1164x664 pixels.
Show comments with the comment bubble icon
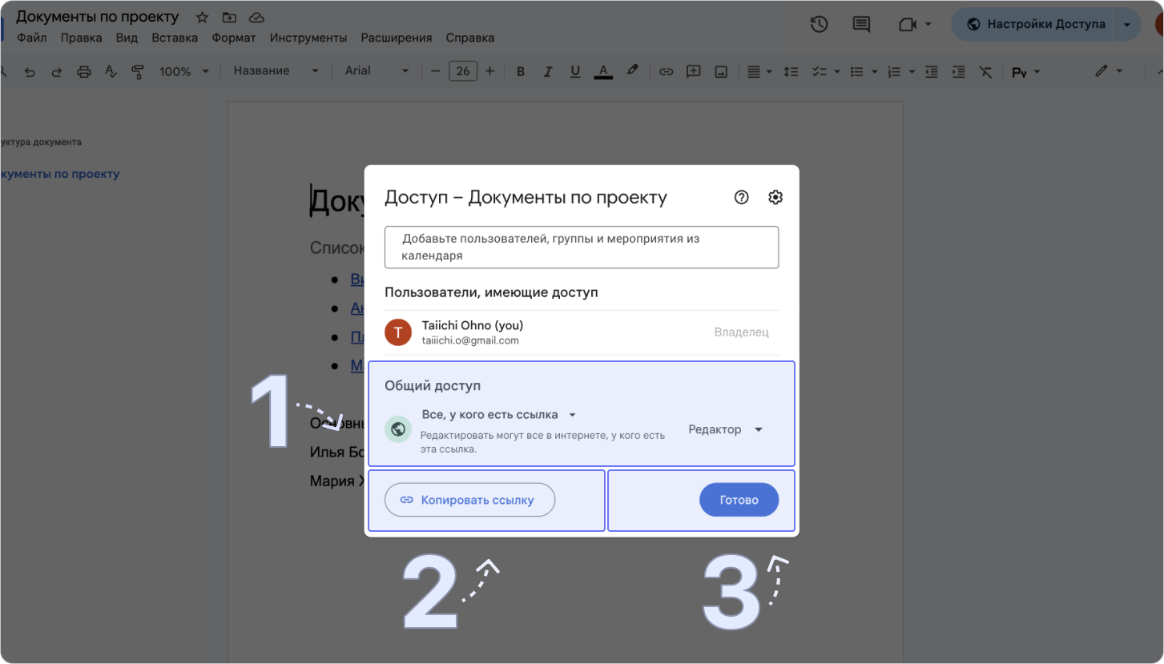pos(861,24)
